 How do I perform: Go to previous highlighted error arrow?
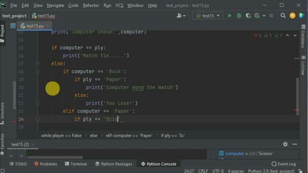click(287, 36)
